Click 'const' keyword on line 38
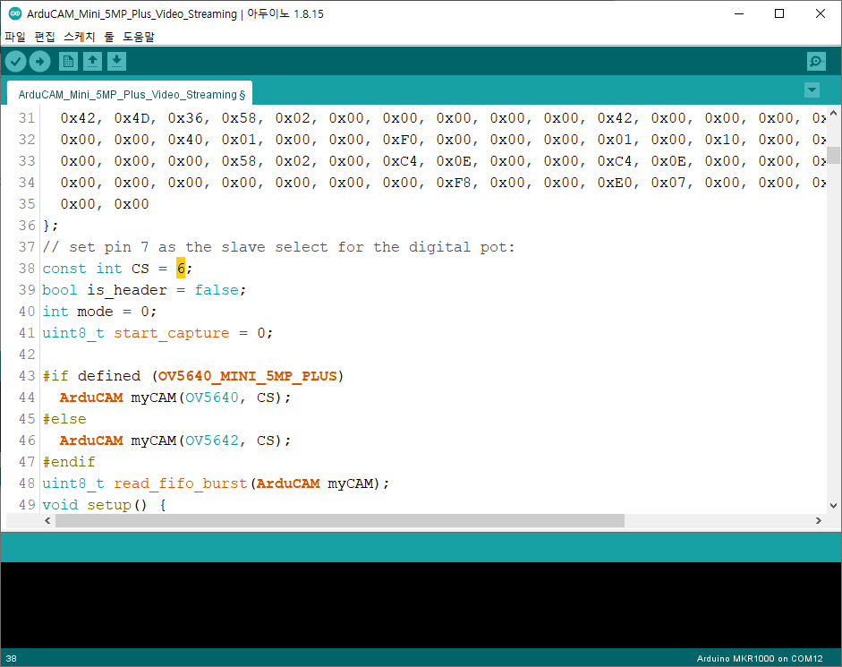 coord(64,269)
